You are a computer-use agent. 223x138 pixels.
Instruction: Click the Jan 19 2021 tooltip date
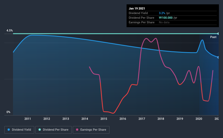[x=137, y=8]
